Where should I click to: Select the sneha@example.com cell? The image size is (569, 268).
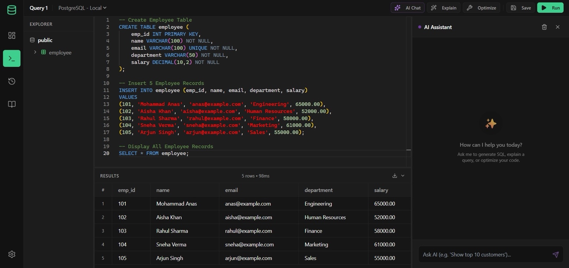[259, 245]
